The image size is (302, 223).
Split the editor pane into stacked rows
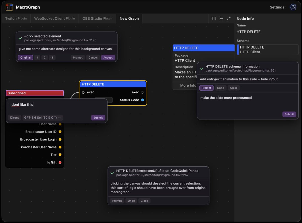tap(221, 18)
